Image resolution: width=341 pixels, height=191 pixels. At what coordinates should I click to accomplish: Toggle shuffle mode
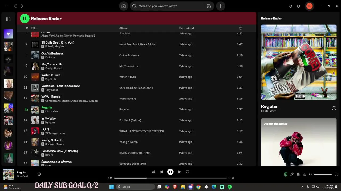pyautogui.click(x=153, y=172)
